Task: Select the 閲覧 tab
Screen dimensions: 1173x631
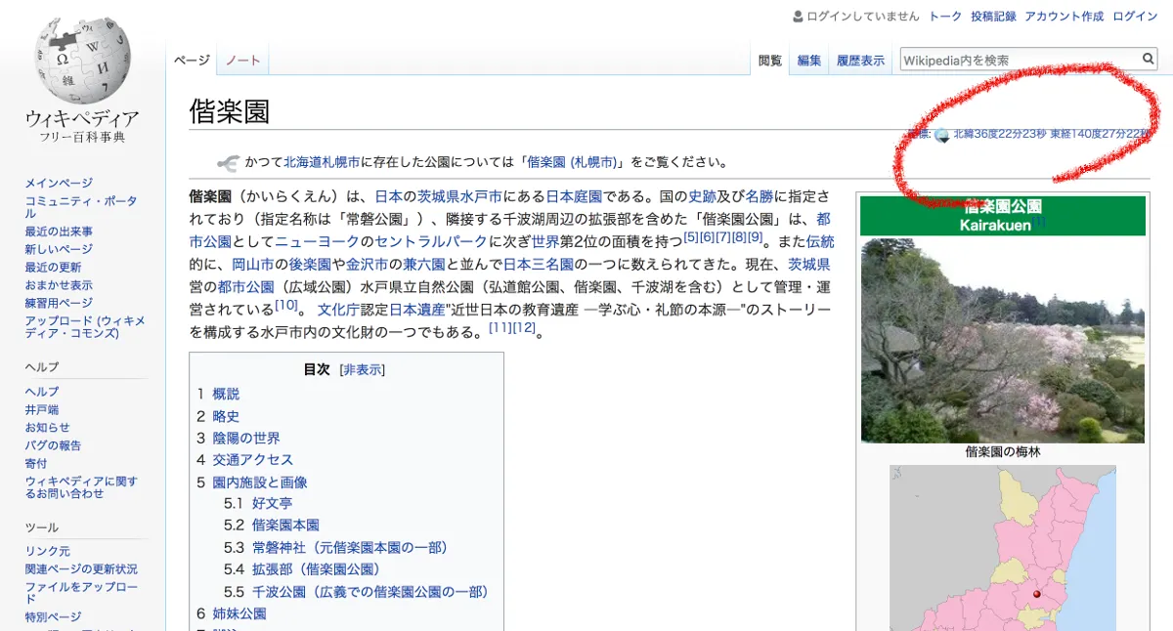Action: pos(770,59)
